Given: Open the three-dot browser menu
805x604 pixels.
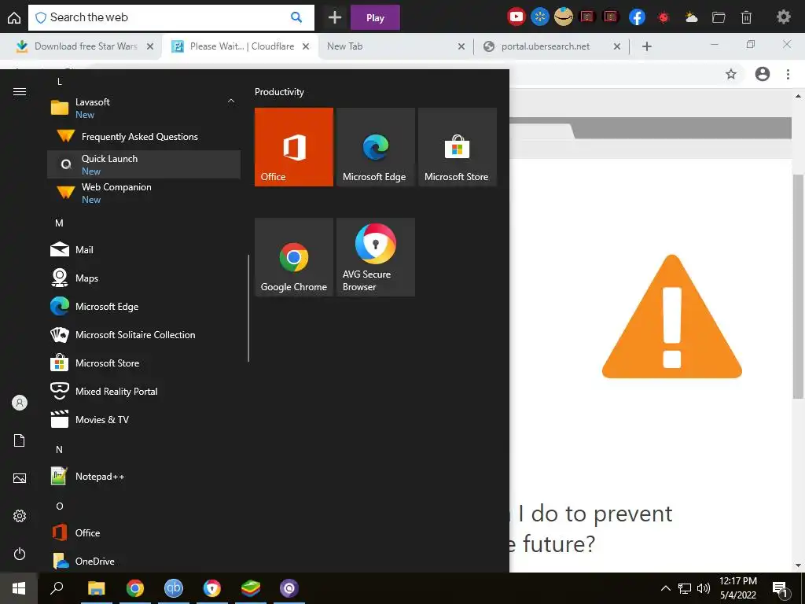Looking at the screenshot, I should (x=788, y=75).
